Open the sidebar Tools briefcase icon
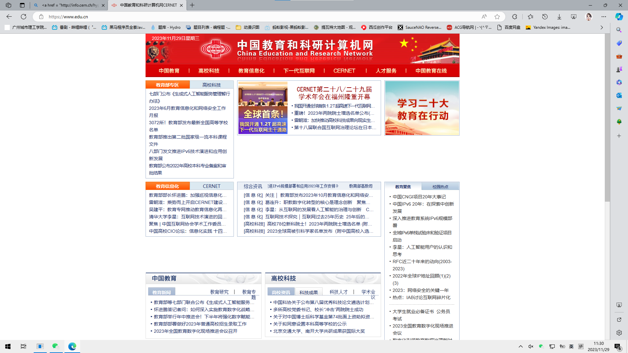The width and height of the screenshot is (628, 353). [619, 56]
